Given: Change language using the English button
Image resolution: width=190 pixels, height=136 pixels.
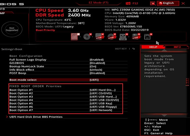Looking at the screenshot, I should 168,3.
